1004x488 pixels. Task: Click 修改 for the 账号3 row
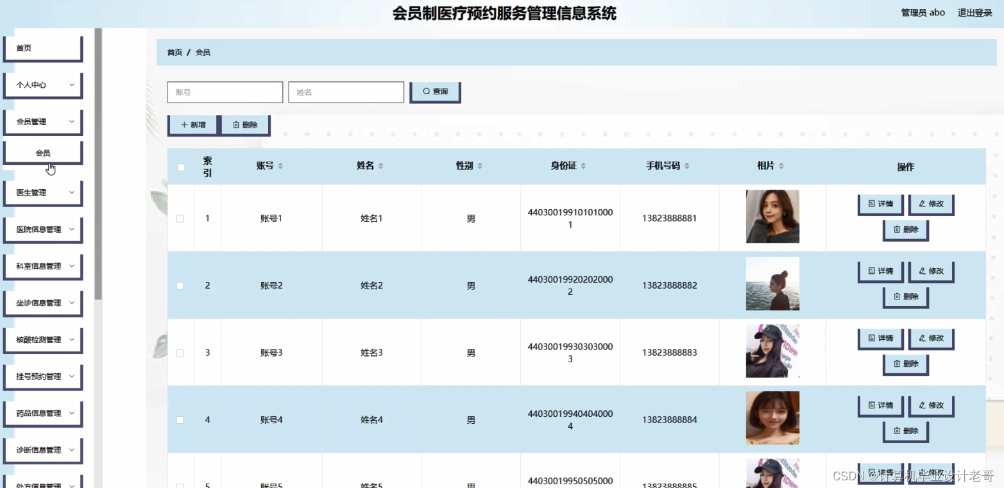click(932, 339)
